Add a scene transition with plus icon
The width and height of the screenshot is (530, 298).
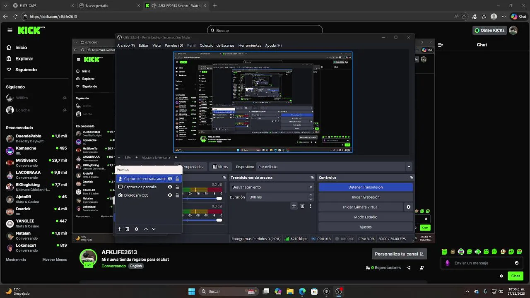tap(294, 206)
